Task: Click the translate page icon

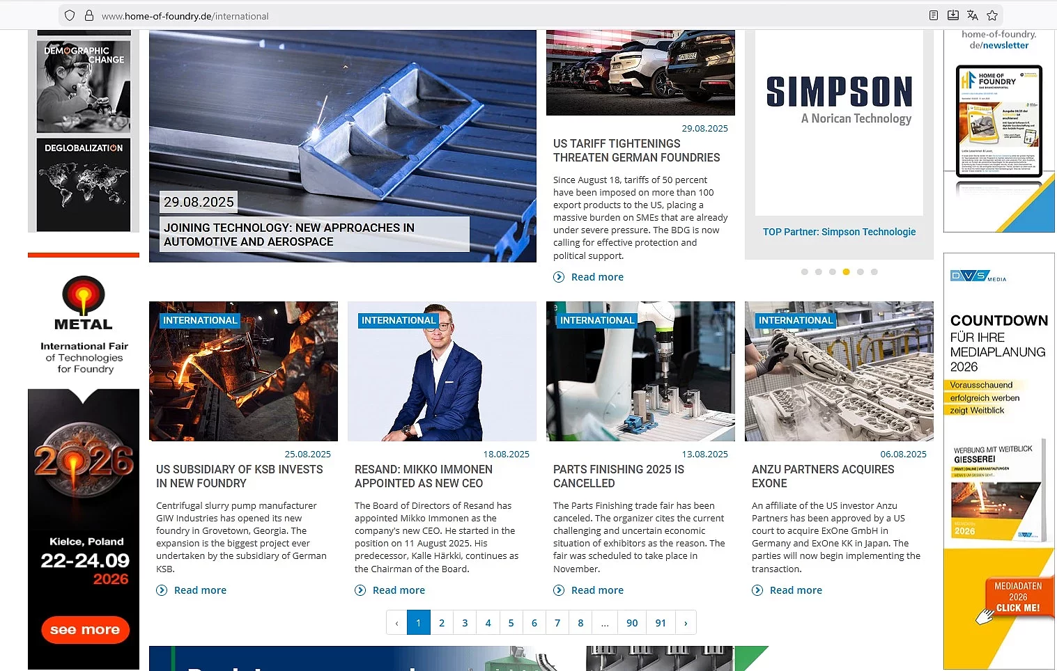Action: point(973,15)
